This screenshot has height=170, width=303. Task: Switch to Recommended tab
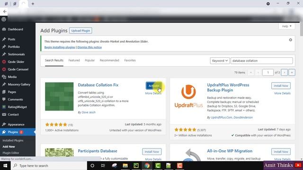click(x=109, y=60)
